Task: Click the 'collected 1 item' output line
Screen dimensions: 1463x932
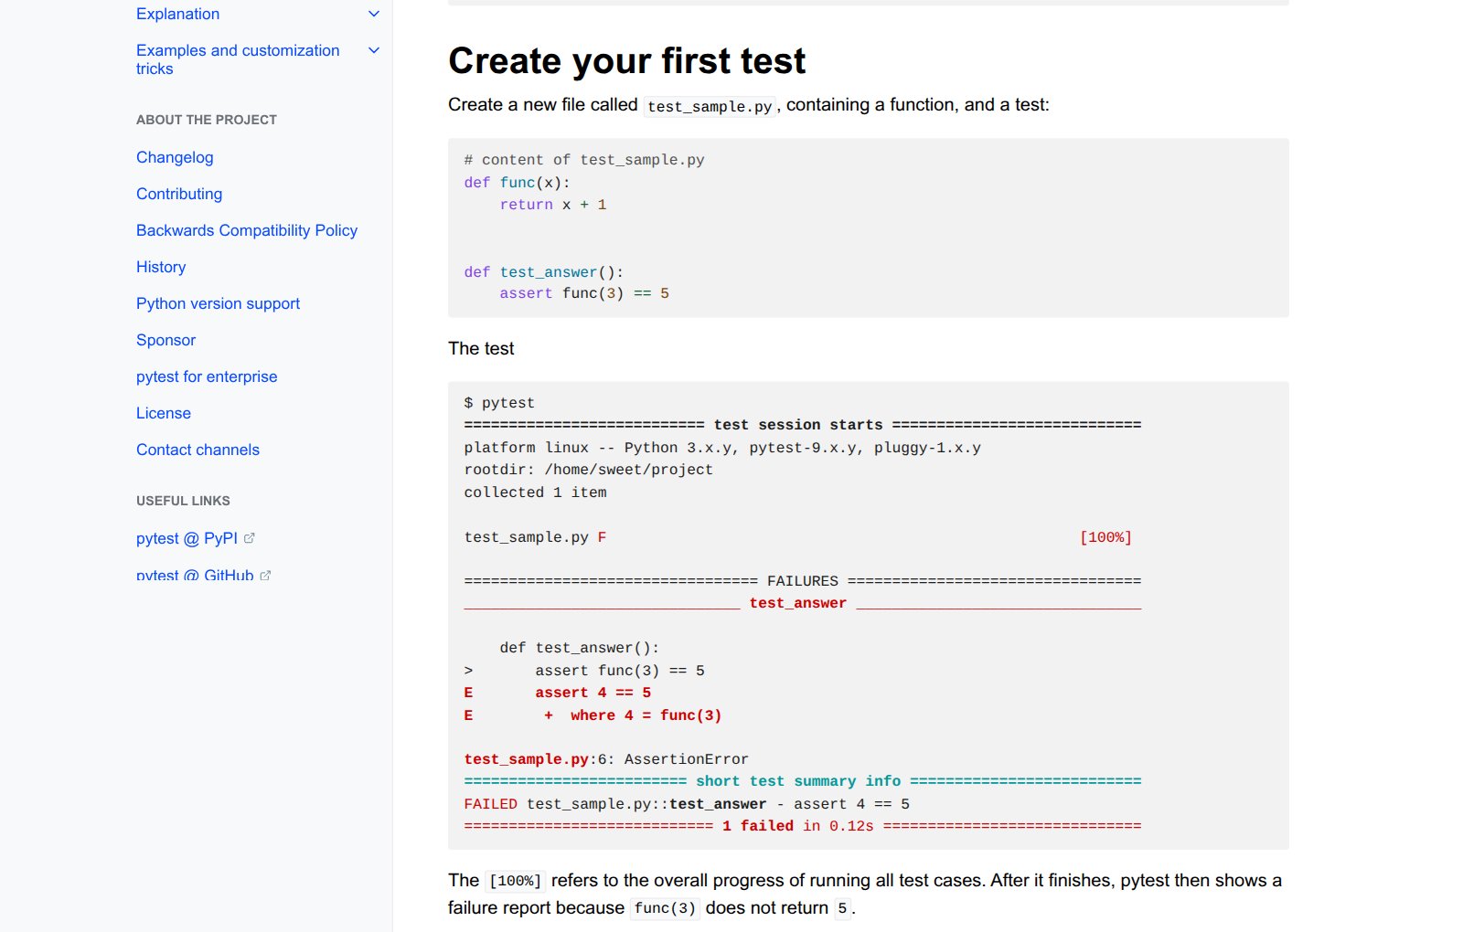Action: click(535, 492)
